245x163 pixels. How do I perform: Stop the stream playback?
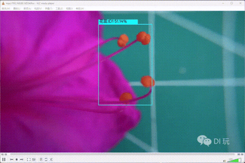pos(16,159)
